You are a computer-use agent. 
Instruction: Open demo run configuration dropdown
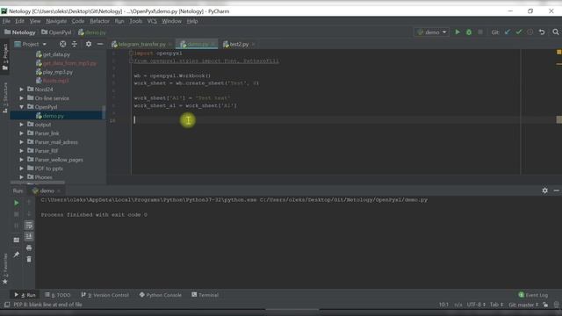coord(431,32)
